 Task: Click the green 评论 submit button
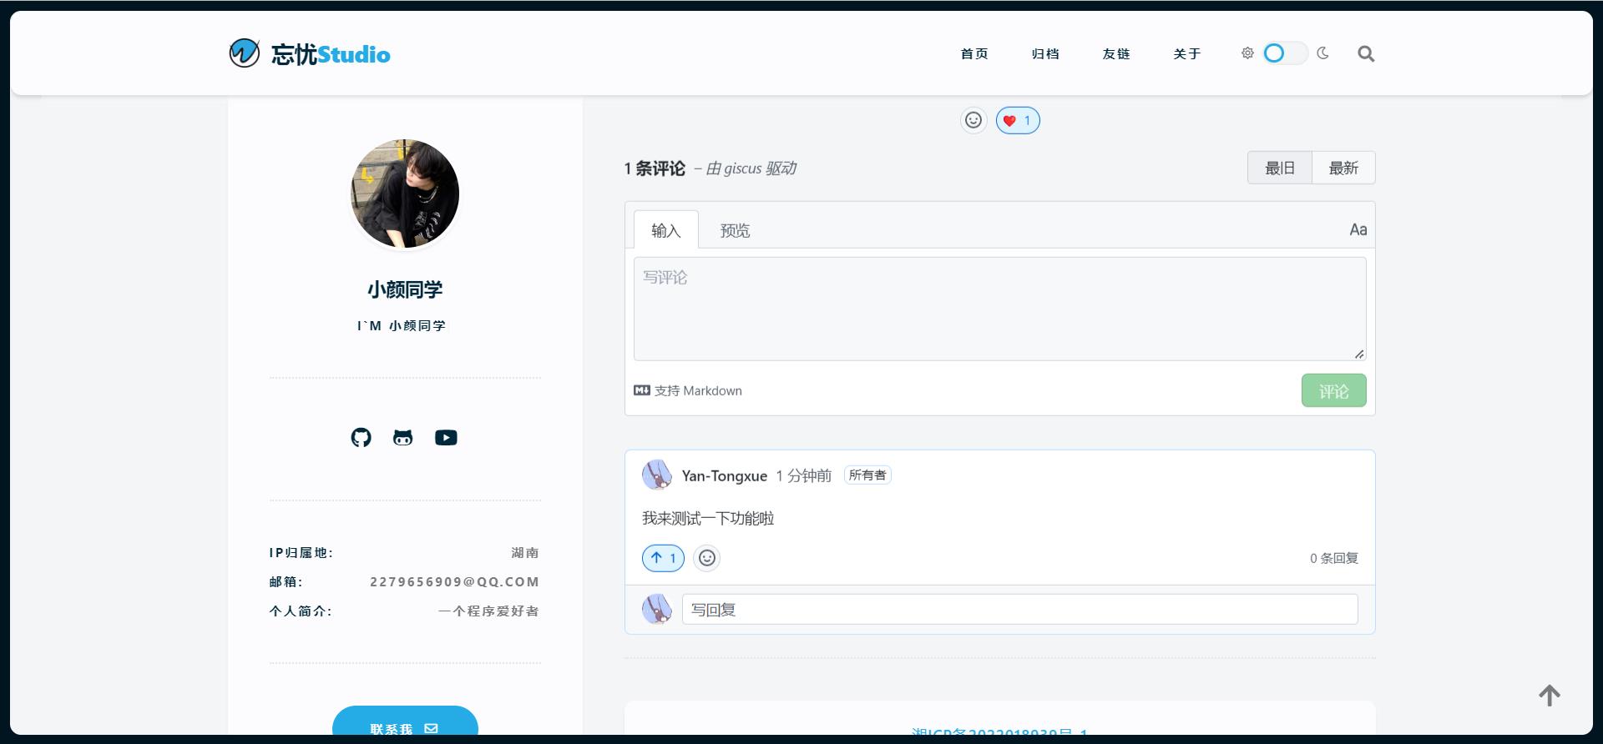click(x=1333, y=391)
